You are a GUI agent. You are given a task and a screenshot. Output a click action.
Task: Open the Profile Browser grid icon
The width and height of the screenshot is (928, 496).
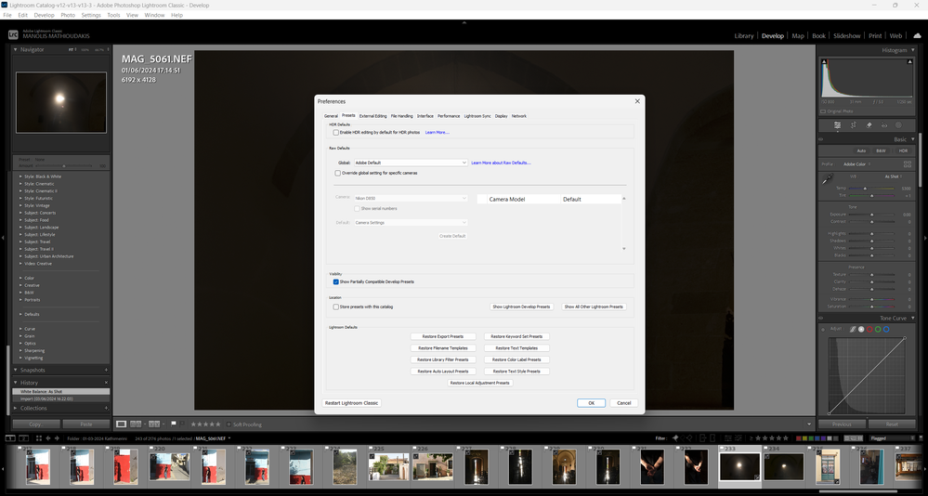click(908, 164)
